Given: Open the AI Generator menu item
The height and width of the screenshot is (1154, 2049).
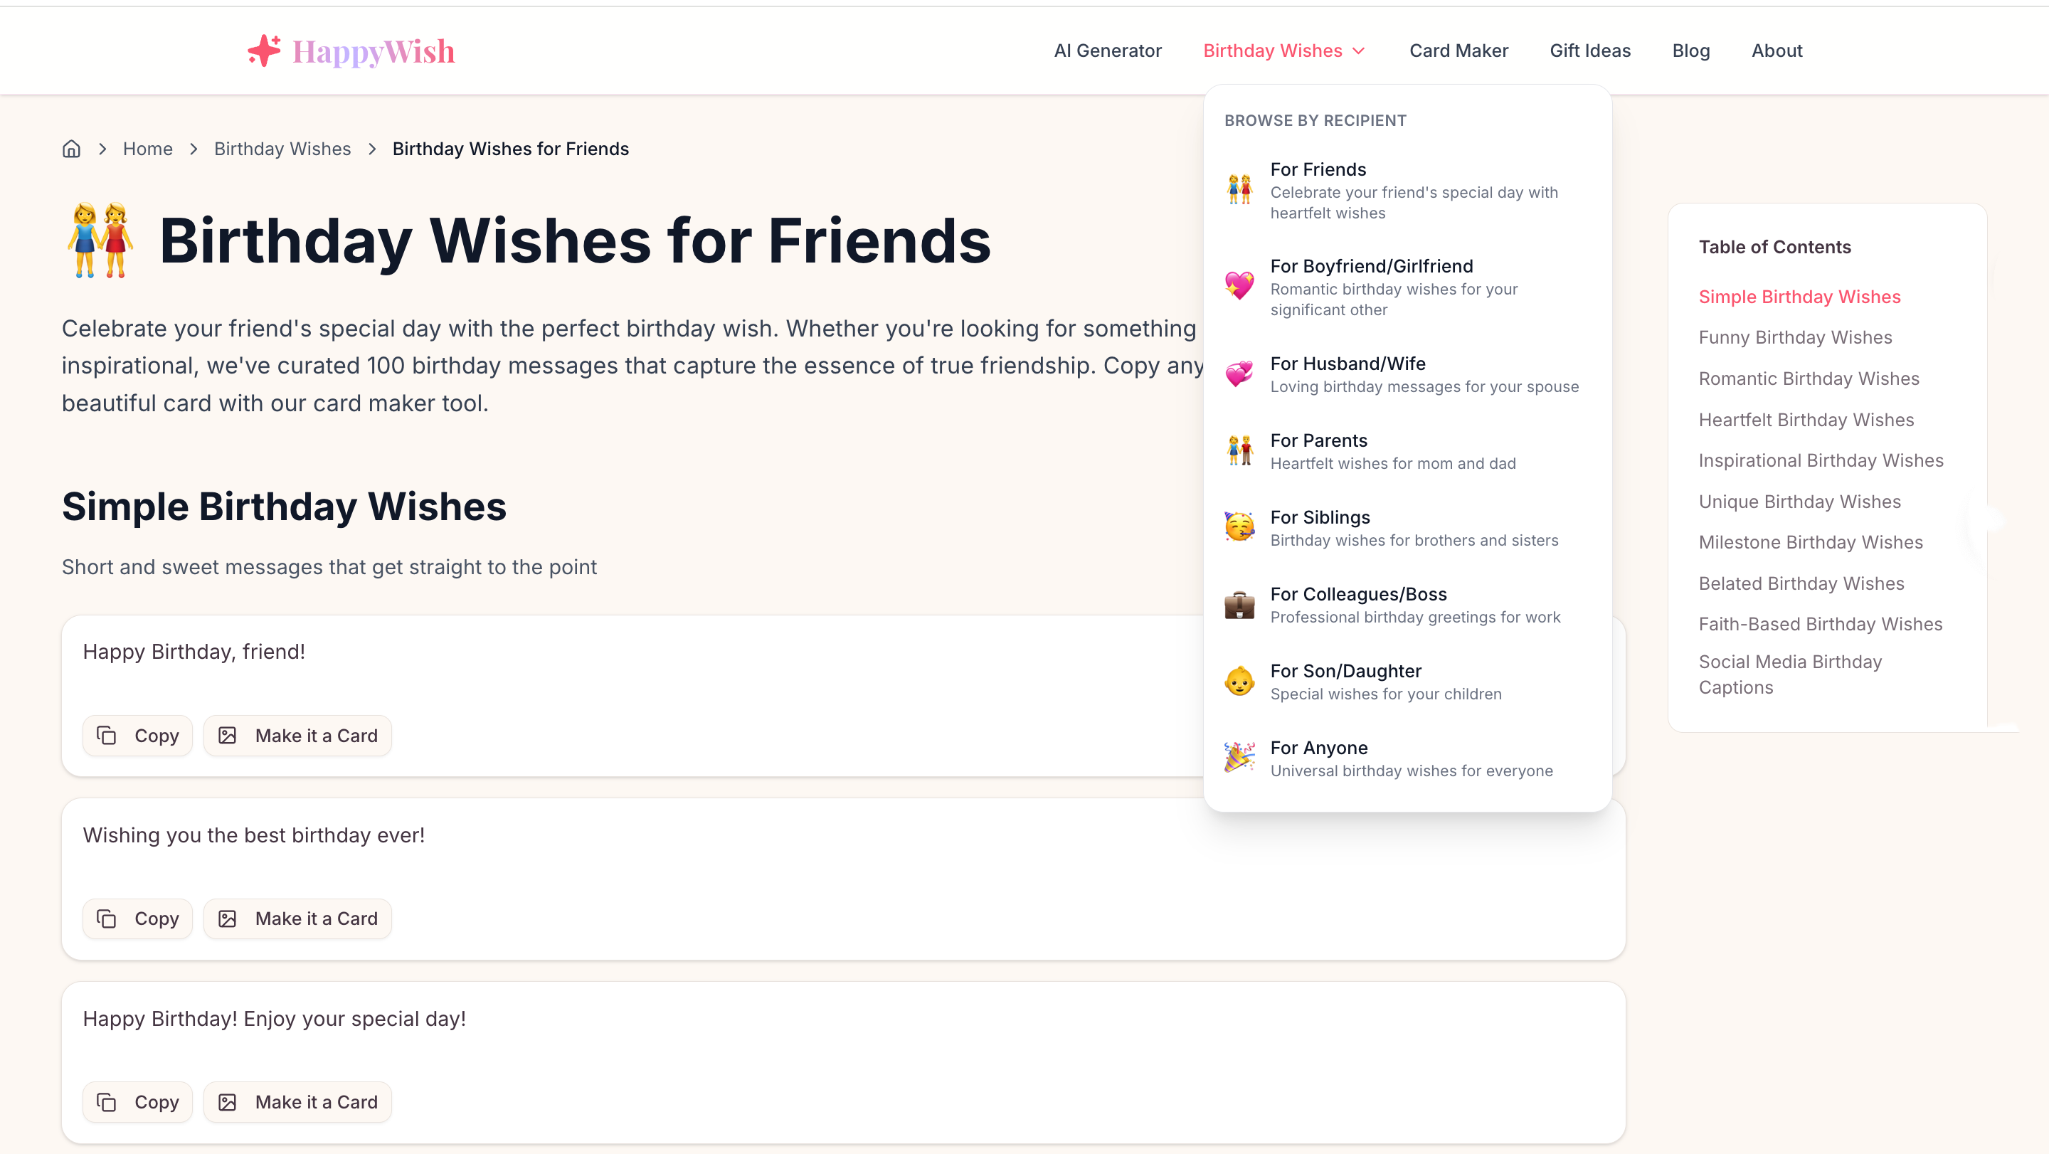Looking at the screenshot, I should 1108,51.
